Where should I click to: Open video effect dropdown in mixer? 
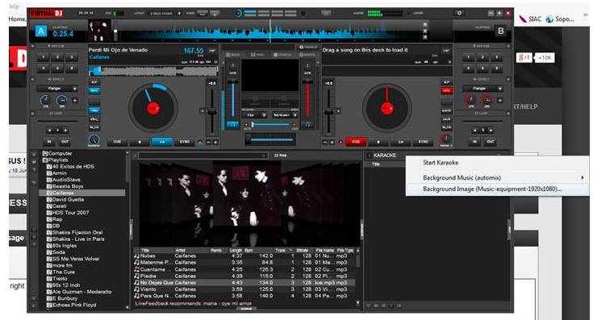pos(284,114)
